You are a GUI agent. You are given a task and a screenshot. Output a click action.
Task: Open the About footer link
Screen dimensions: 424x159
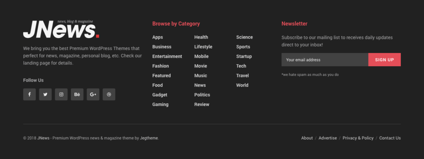point(307,138)
